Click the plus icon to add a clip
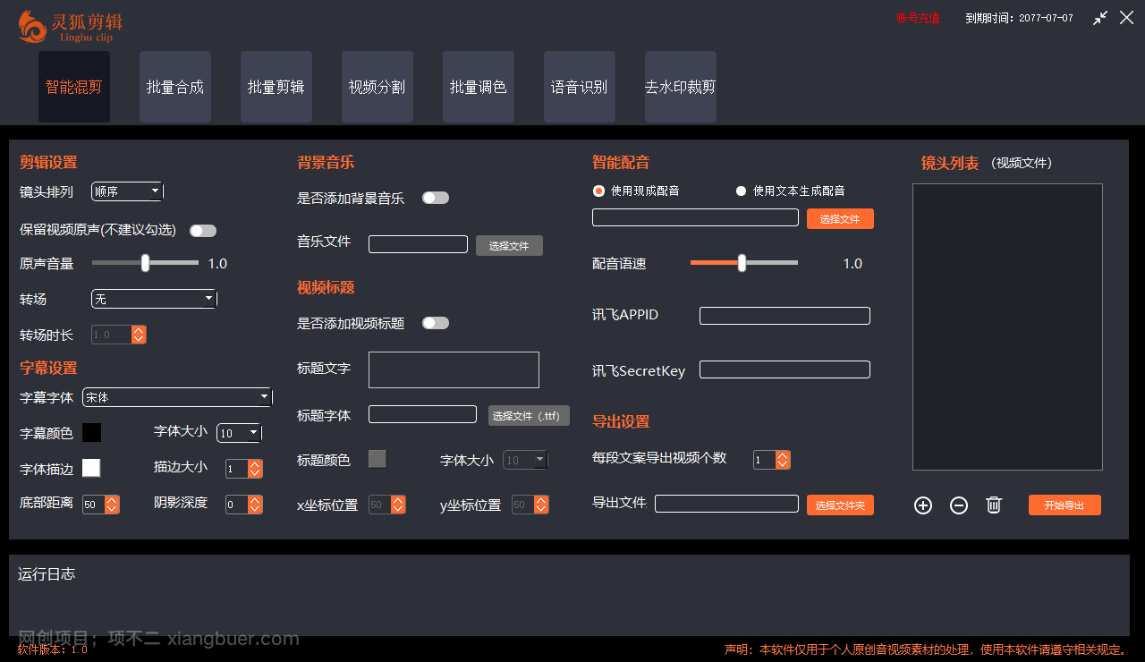The image size is (1145, 662). 923,505
